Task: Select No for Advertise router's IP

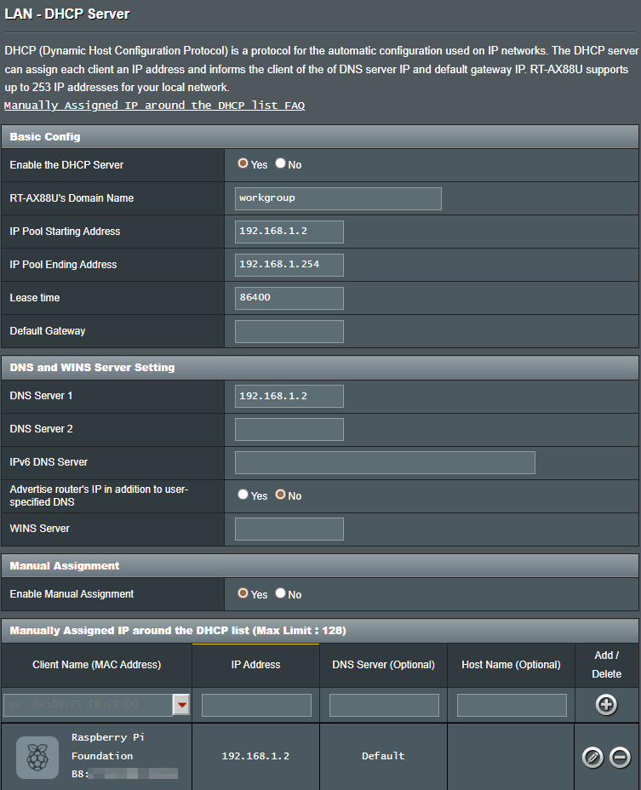Action: coord(280,495)
